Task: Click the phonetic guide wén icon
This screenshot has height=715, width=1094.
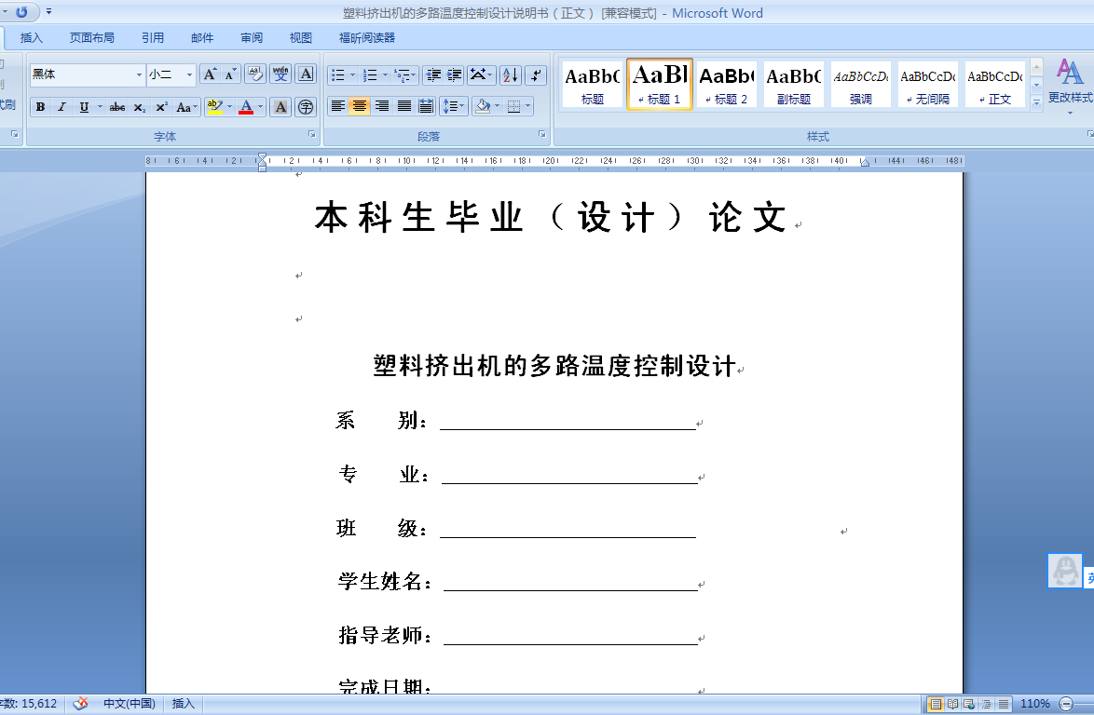Action: pos(280,74)
